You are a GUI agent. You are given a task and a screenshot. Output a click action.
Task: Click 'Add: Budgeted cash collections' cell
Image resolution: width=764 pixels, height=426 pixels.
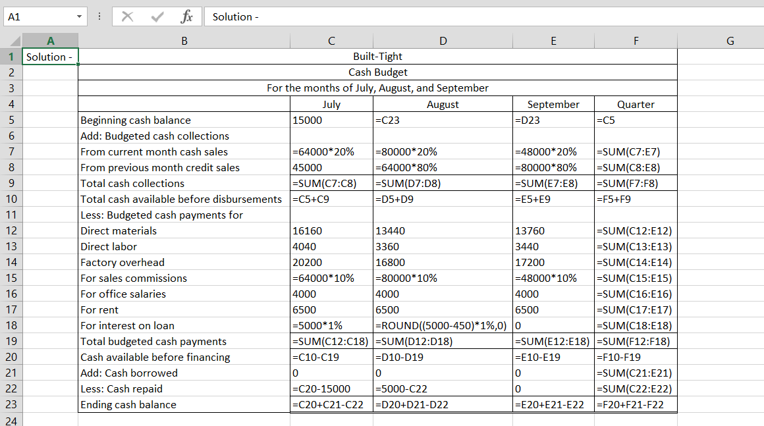tap(184, 136)
